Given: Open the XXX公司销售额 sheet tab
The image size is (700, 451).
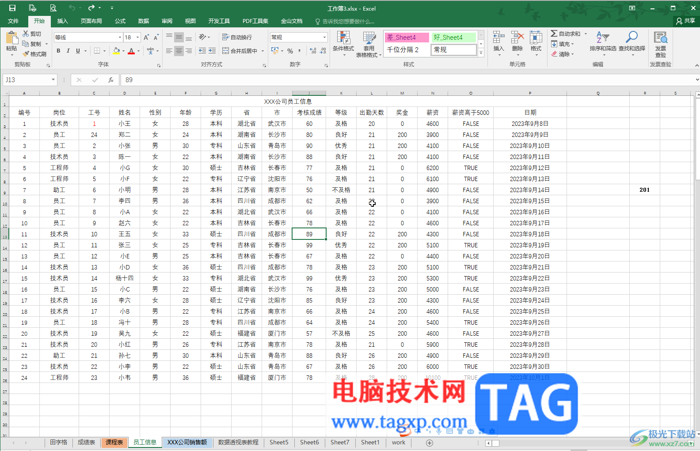Looking at the screenshot, I should click(187, 442).
